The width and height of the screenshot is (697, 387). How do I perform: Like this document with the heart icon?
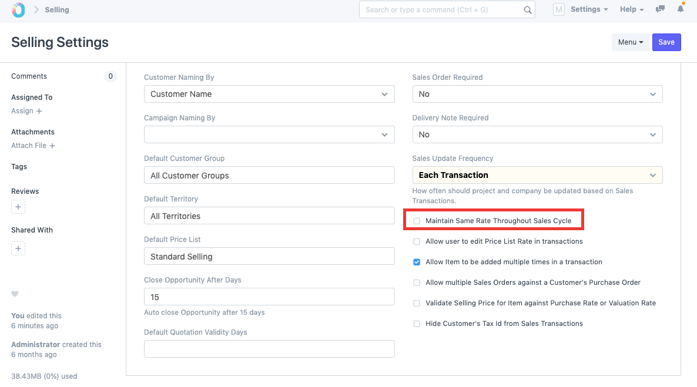[15, 294]
